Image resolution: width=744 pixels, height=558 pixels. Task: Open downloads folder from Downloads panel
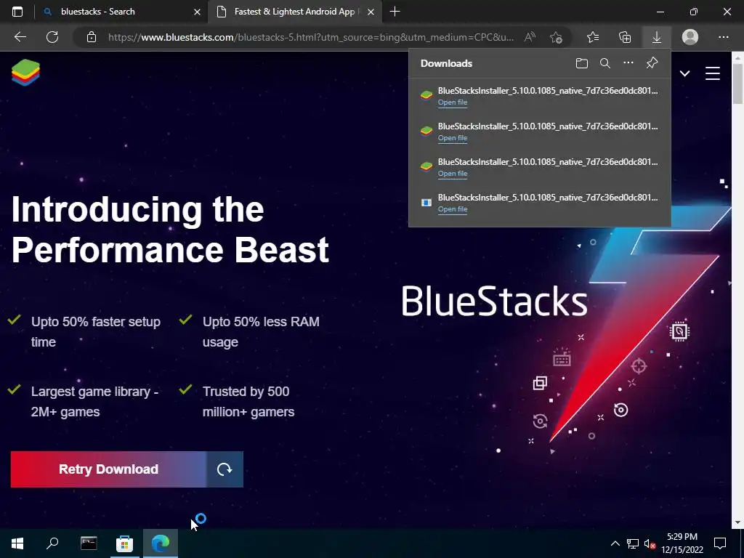tap(582, 63)
